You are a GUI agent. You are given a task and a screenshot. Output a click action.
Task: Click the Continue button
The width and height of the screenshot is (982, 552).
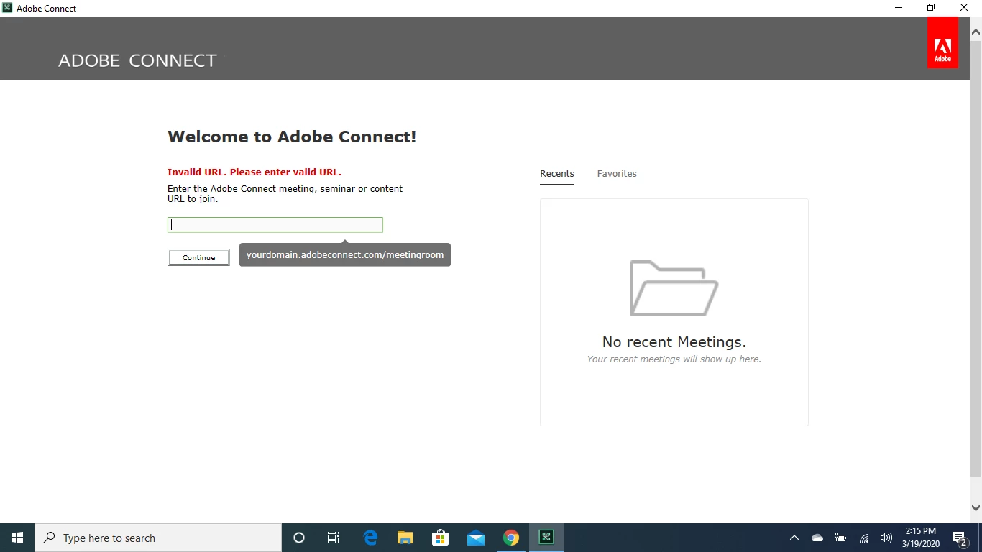(199, 257)
